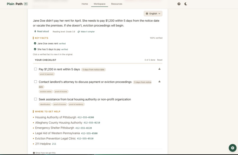Click the Reading level: Grade 3.8 text
238x155 pixels.
point(64,32)
